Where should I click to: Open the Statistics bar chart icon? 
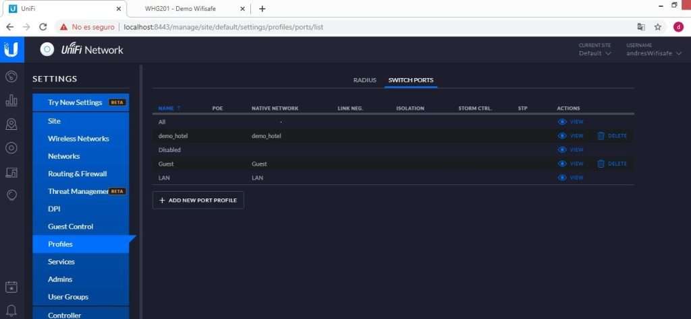pyautogui.click(x=11, y=100)
